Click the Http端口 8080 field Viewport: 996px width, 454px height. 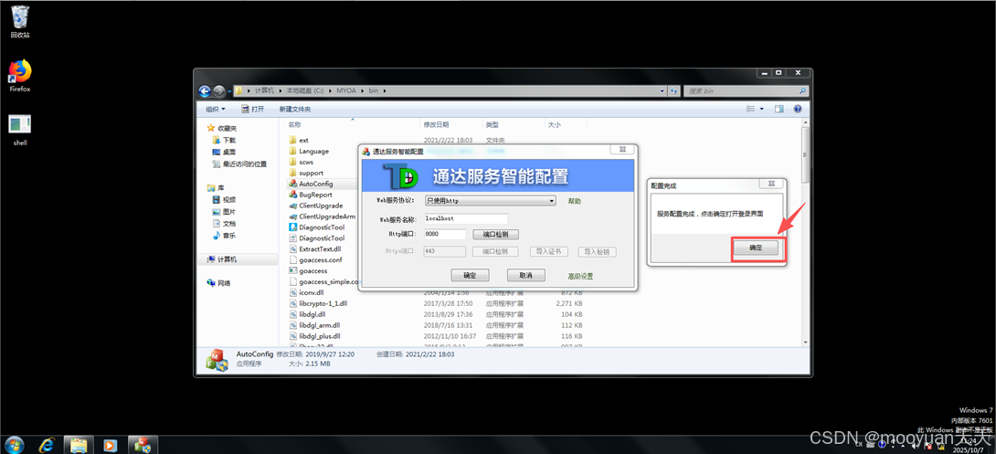tap(445, 234)
